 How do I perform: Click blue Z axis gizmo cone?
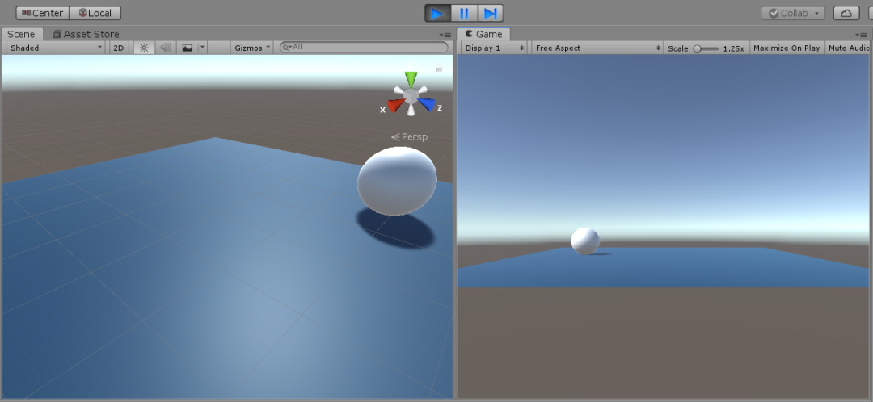point(427,104)
